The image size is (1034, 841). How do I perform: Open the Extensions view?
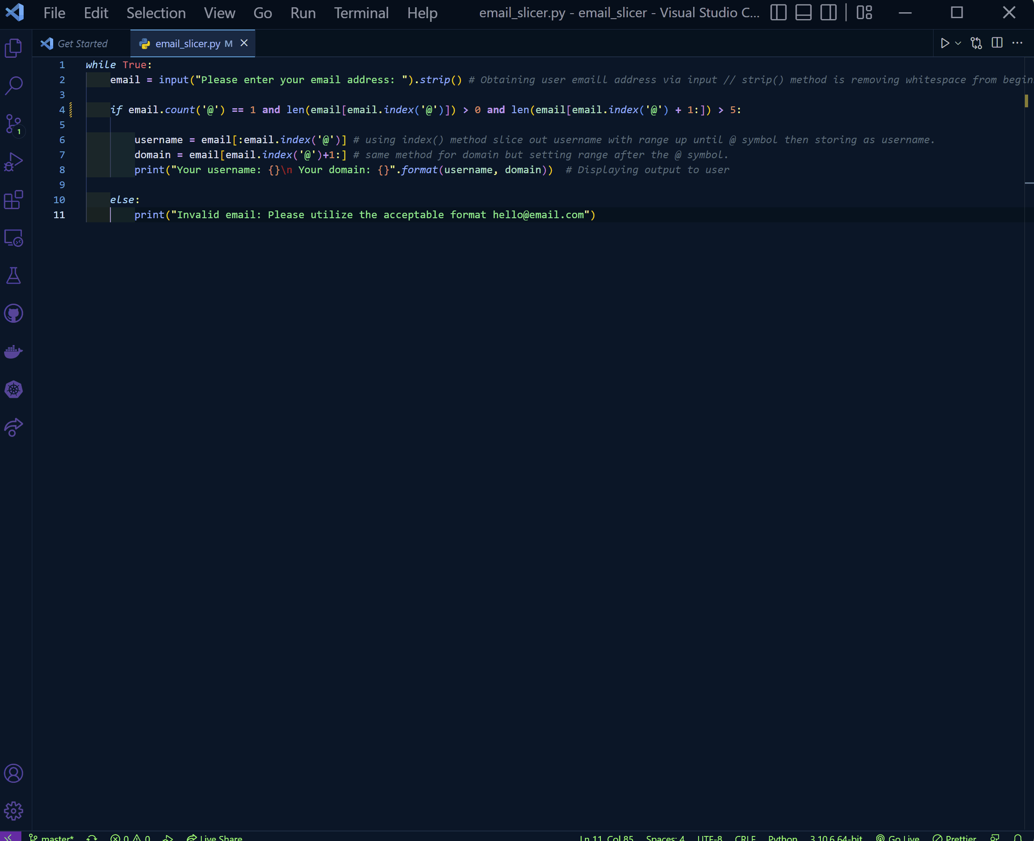click(14, 200)
